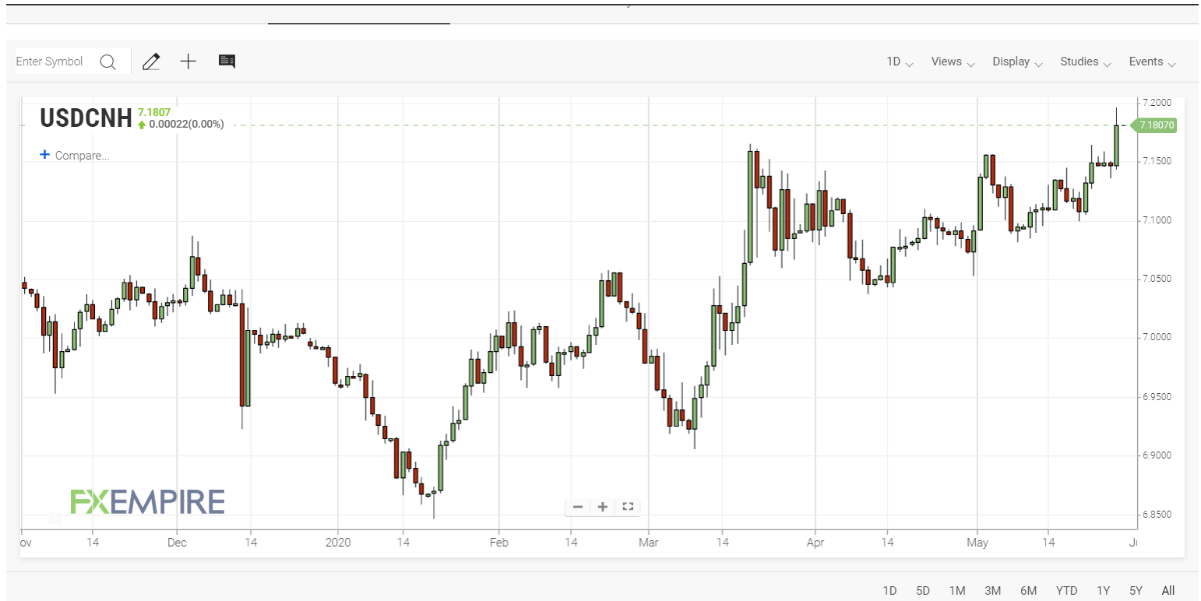Open the chart comment icon
The width and height of the screenshot is (1201, 601).
coord(227,62)
